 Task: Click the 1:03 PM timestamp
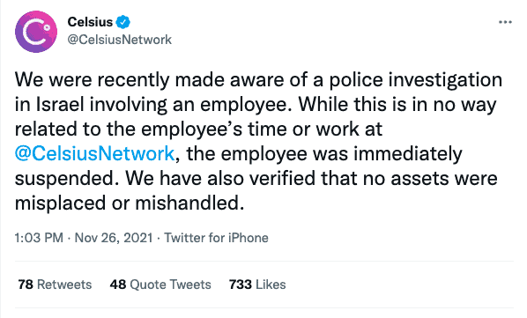point(39,238)
